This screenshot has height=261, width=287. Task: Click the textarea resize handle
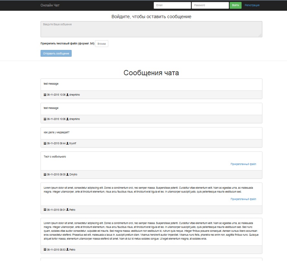point(260,35)
